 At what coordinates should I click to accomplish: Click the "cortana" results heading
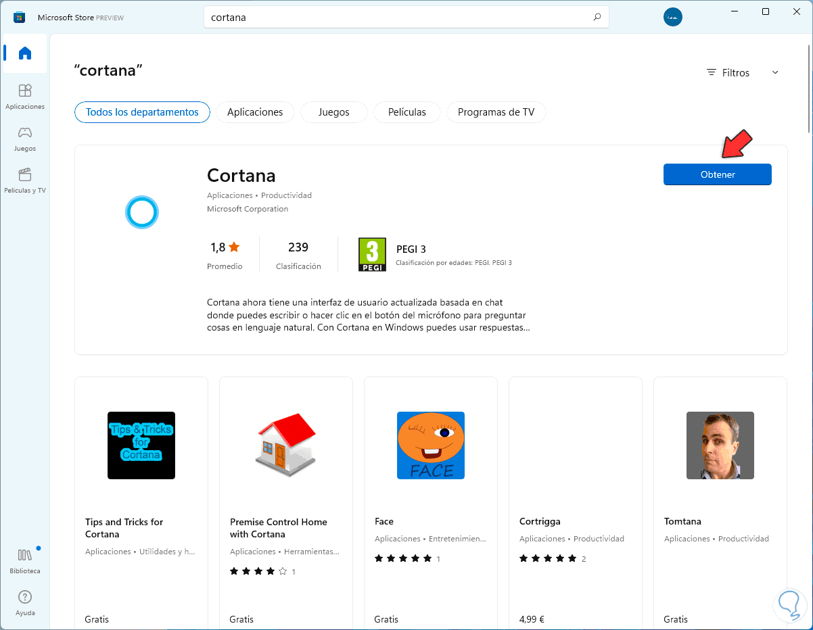[x=108, y=70]
